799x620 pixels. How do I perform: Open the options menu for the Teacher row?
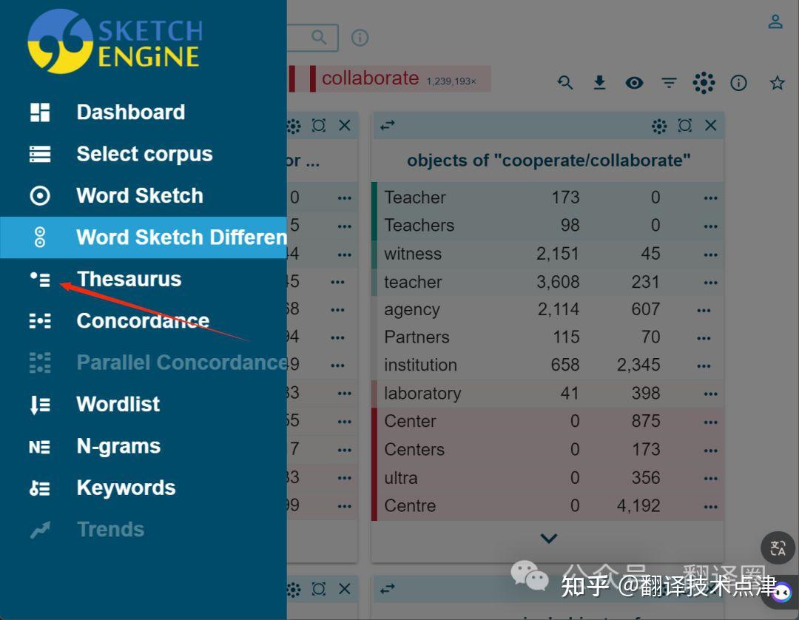point(710,197)
